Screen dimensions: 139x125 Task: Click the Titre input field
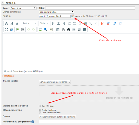(x=90, y=8)
